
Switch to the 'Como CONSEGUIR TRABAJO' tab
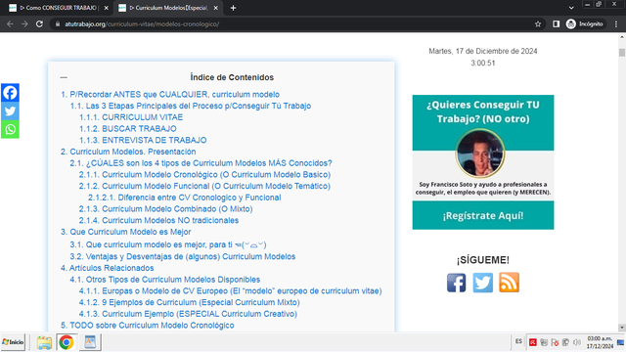tap(58, 8)
